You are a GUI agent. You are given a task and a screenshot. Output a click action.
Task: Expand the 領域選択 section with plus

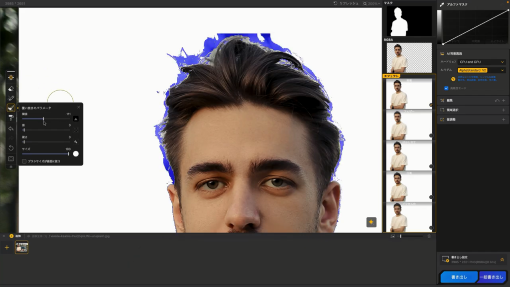503,110
